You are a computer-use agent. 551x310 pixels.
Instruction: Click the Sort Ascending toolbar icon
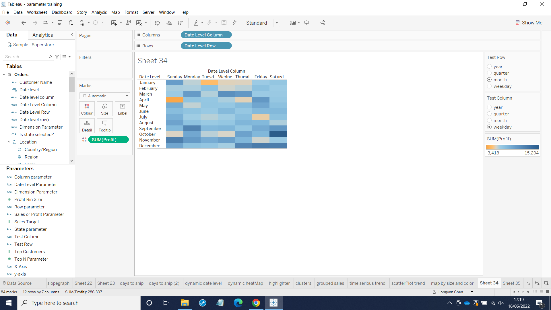pyautogui.click(x=169, y=23)
